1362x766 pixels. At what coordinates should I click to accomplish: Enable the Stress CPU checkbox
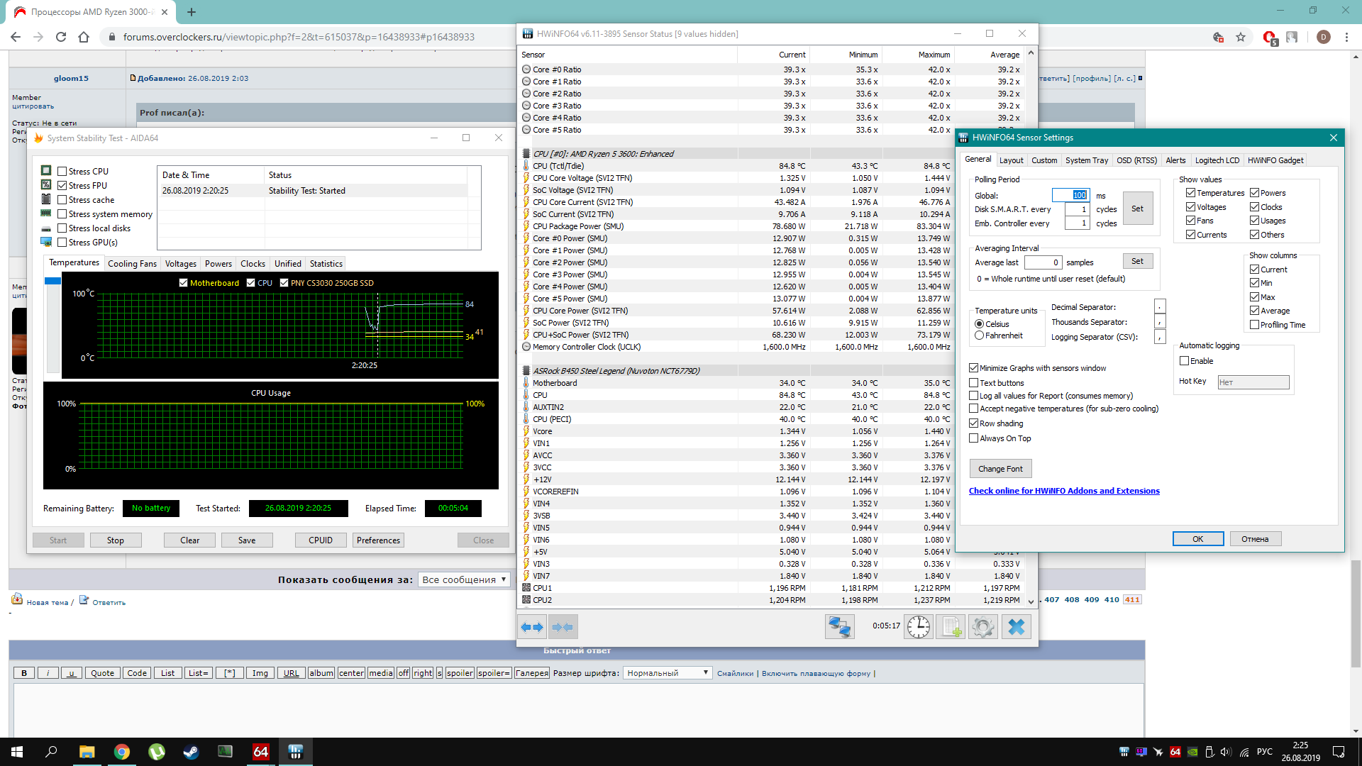[x=62, y=172]
